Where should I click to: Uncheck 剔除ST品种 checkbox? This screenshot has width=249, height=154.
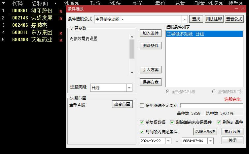219,122
